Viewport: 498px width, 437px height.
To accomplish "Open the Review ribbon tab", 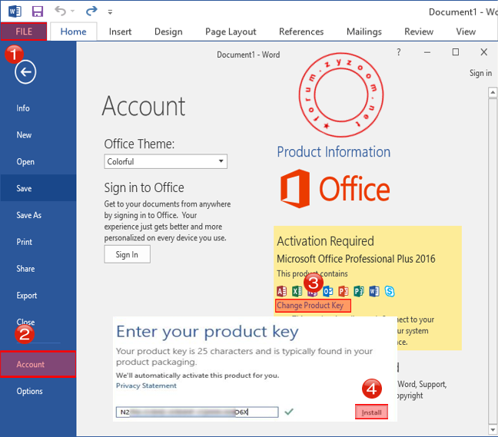I will [x=419, y=31].
